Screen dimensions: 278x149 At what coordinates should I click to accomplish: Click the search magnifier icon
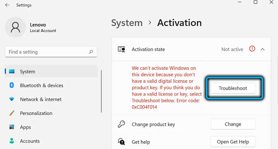91,52
